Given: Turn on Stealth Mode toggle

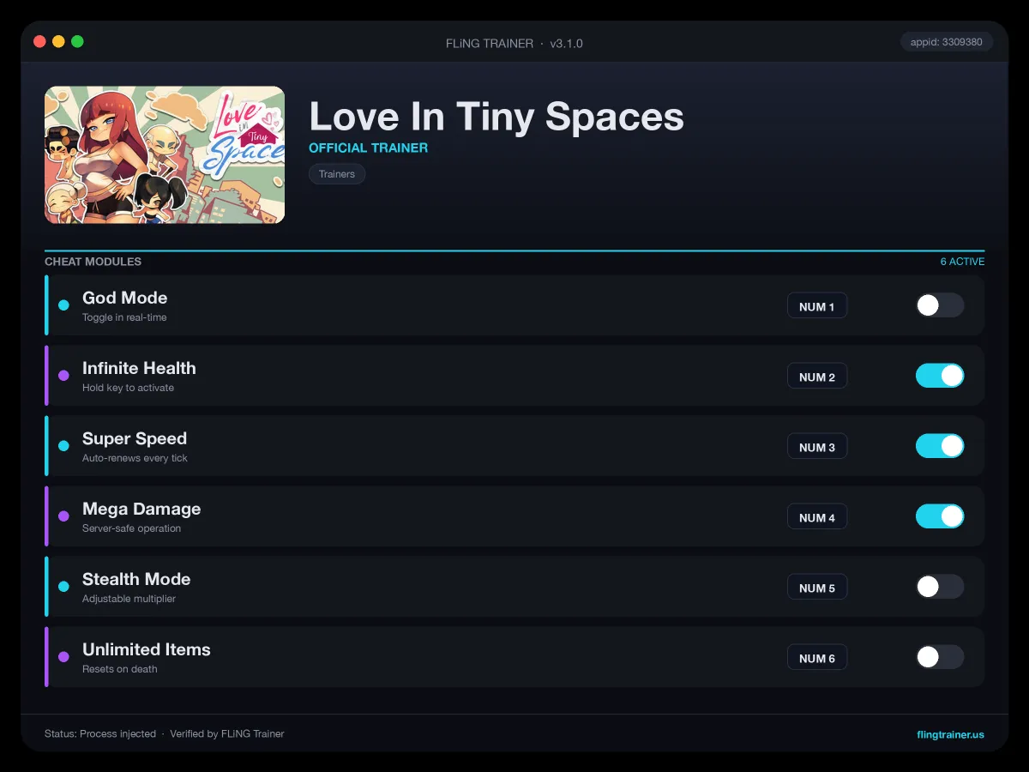Looking at the screenshot, I should [940, 587].
